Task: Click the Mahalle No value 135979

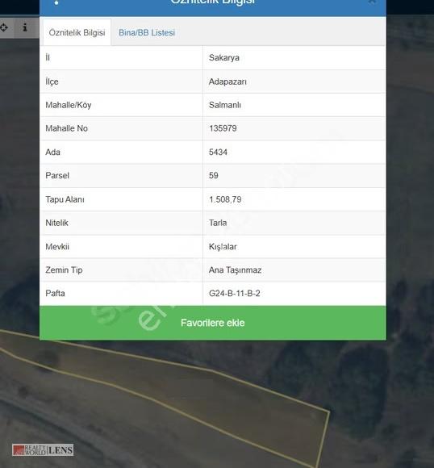Action: pos(223,128)
